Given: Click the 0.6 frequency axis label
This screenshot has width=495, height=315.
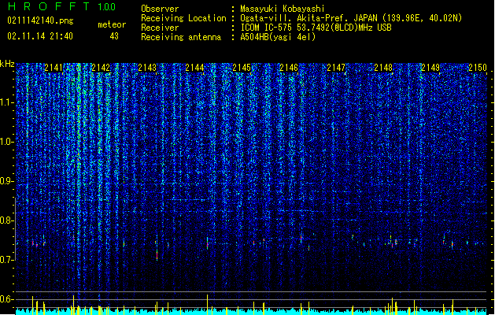Looking at the screenshot, I should (x=6, y=299).
